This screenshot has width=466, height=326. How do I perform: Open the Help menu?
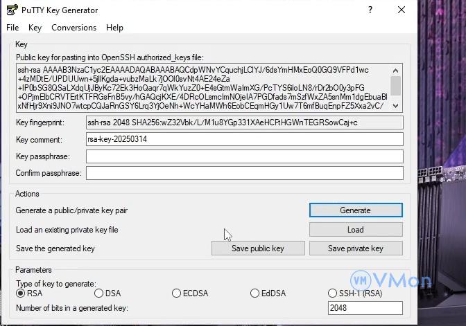click(x=114, y=28)
